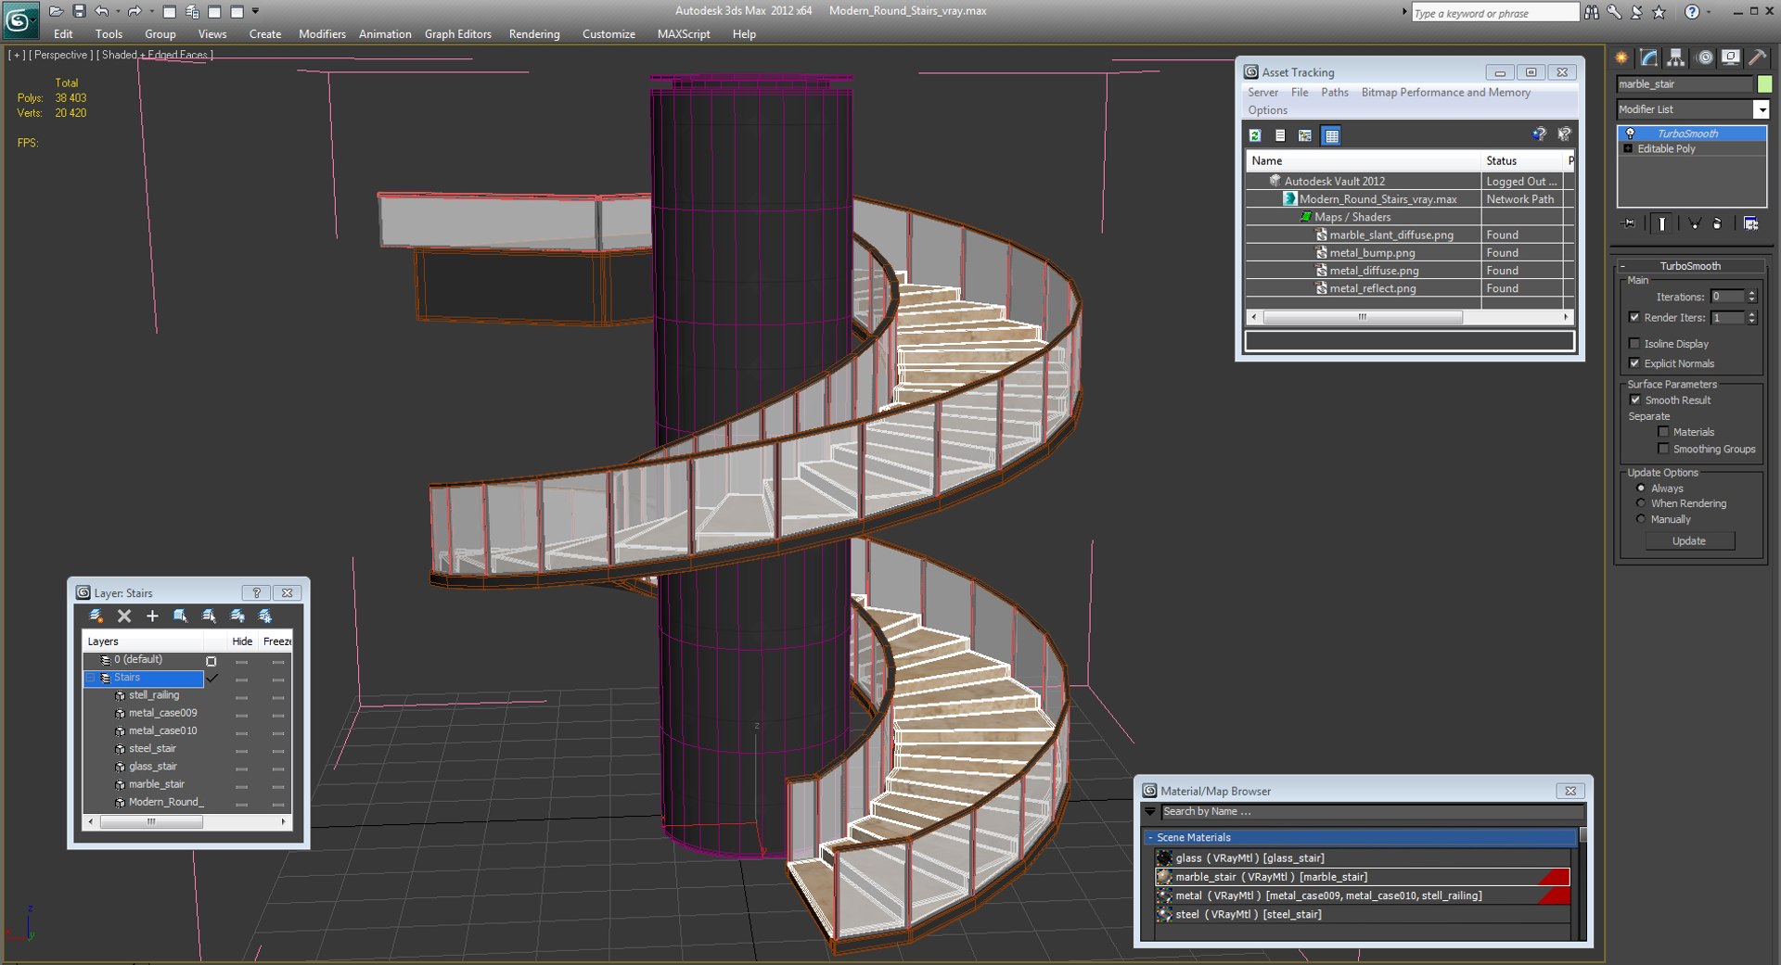Switch Asset Tracking to tree view icon

(1305, 135)
